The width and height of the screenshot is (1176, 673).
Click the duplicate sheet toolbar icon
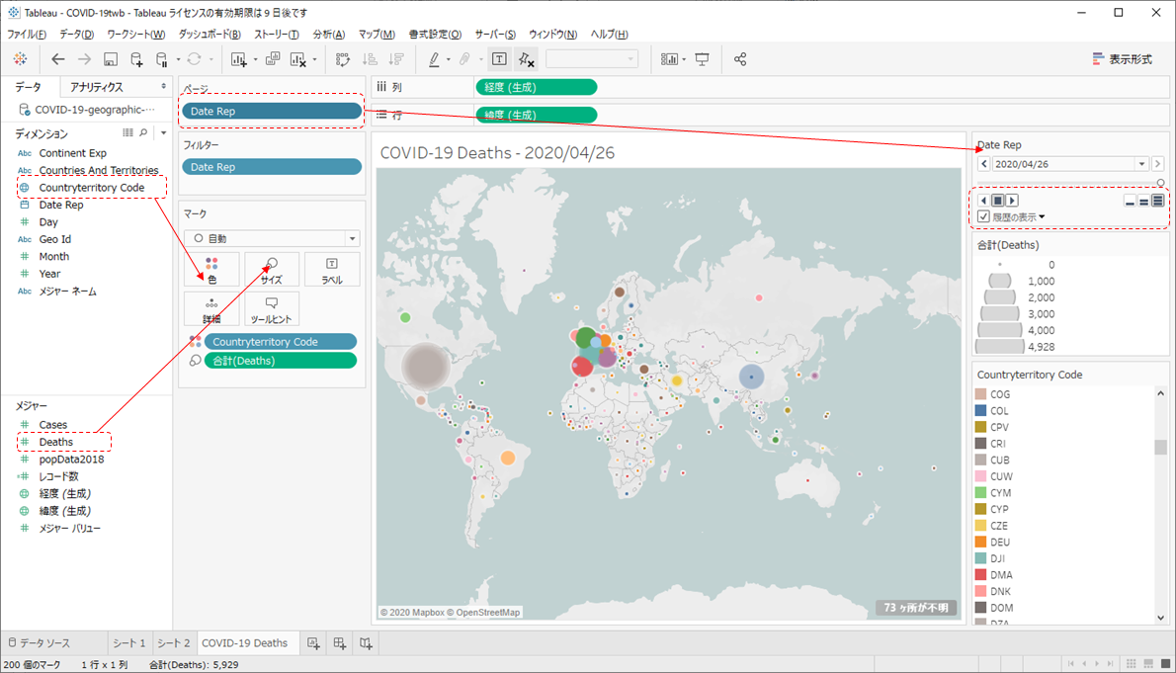[273, 59]
